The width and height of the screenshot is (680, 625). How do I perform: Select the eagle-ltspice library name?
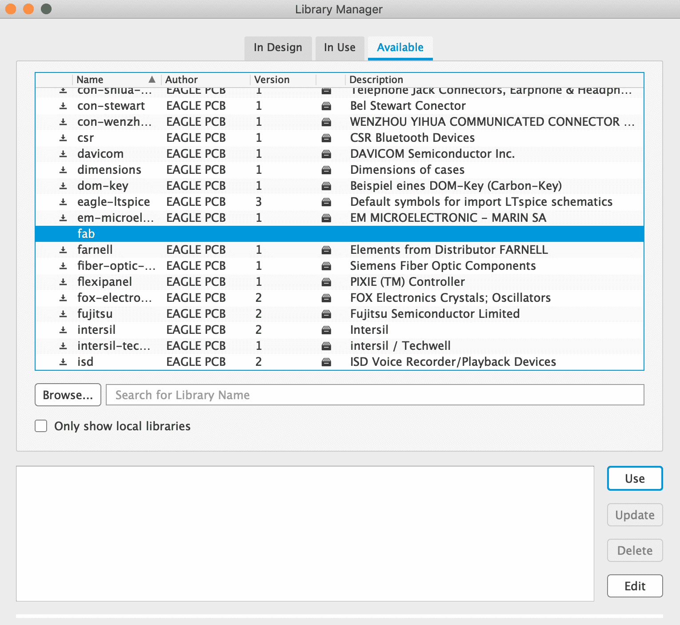point(114,202)
